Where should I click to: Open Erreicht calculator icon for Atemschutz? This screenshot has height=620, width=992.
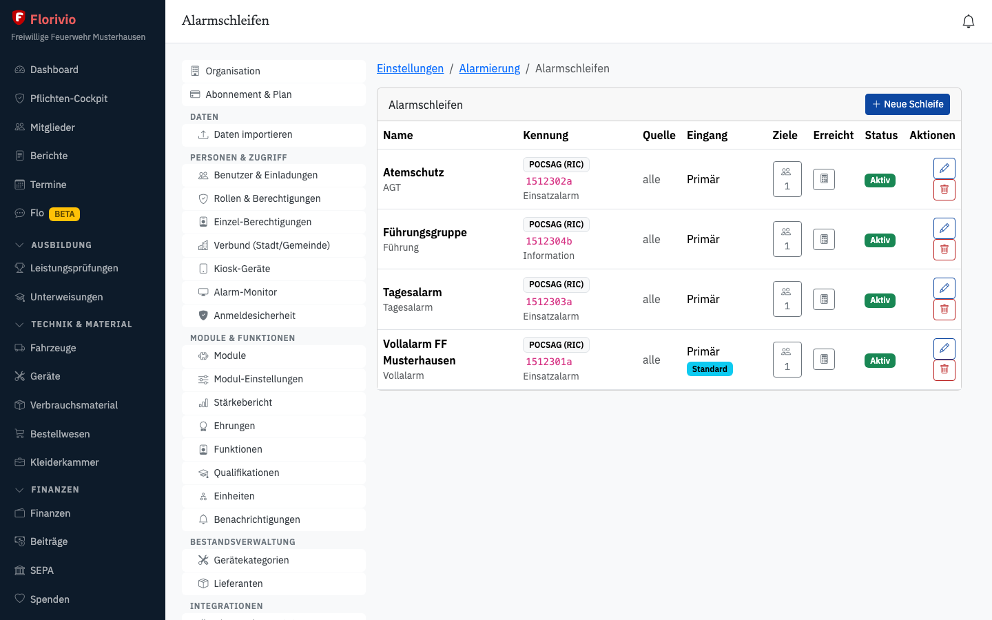pos(824,179)
